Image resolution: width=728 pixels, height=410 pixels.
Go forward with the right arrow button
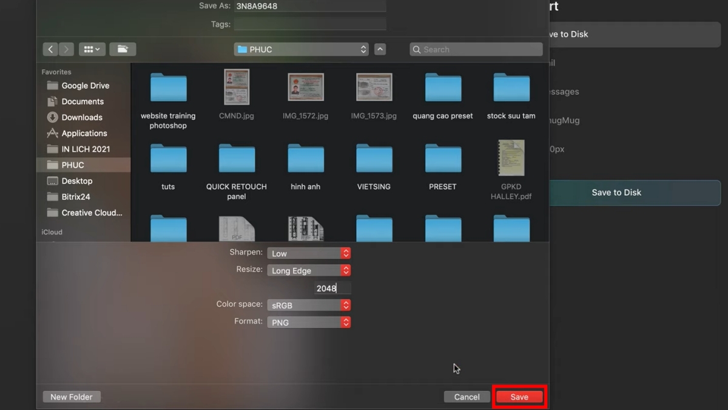tap(66, 49)
